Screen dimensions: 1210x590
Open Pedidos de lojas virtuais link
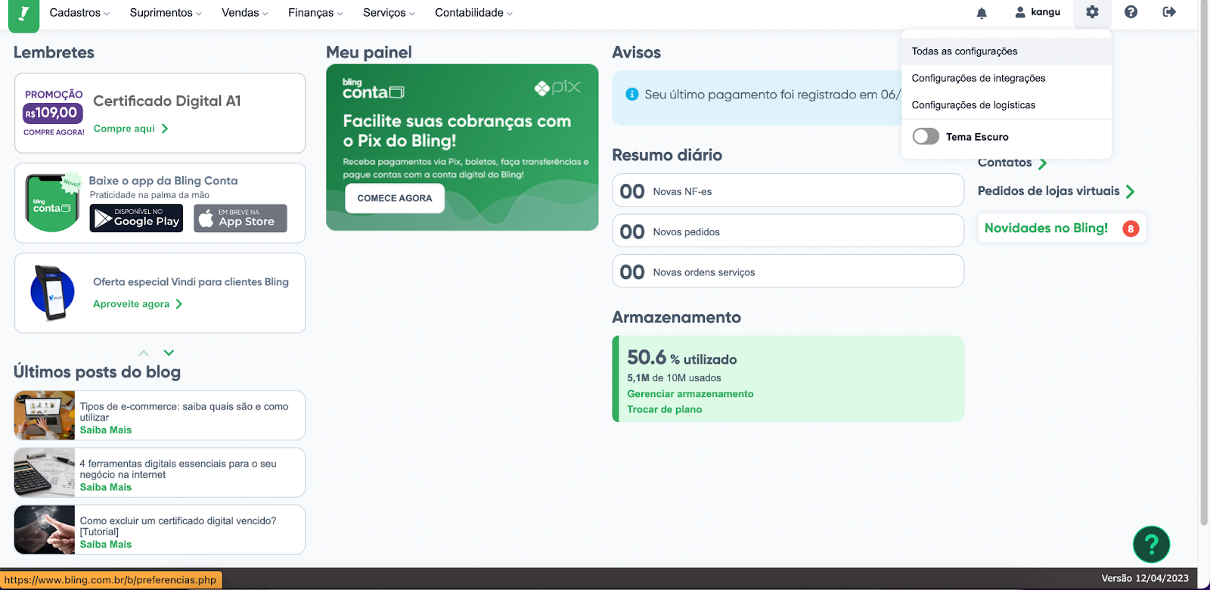point(1048,191)
